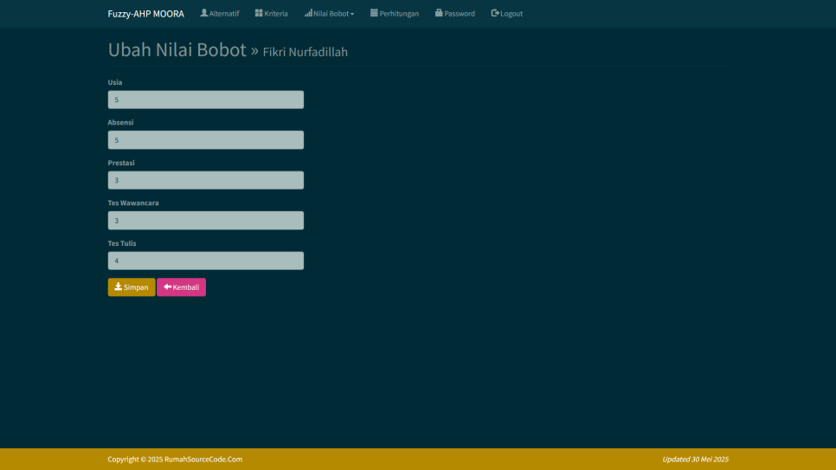Click the user icon beside Alternatif
836x470 pixels.
[204, 13]
